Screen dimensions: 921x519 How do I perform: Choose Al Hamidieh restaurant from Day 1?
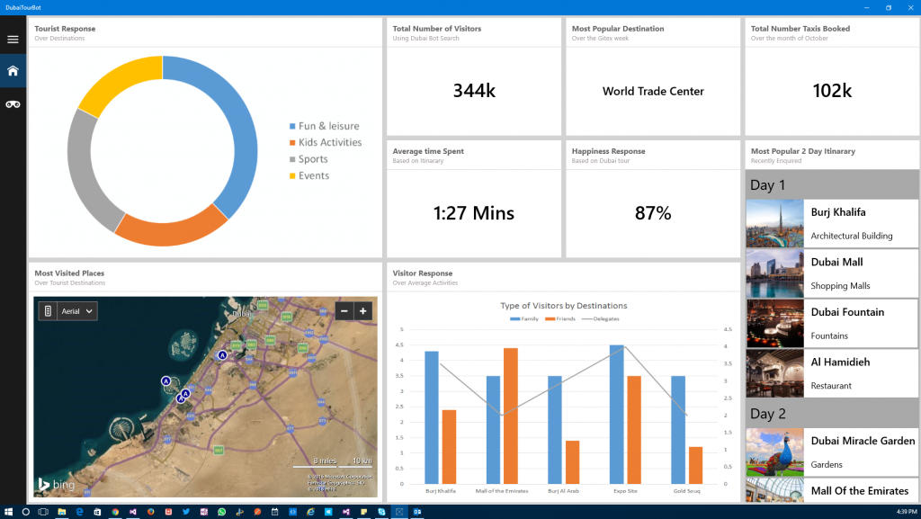point(832,373)
